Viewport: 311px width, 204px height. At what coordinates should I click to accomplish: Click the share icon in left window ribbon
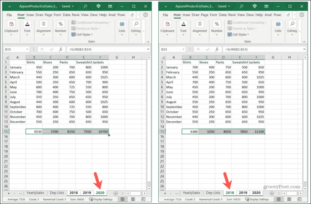coord(132,15)
